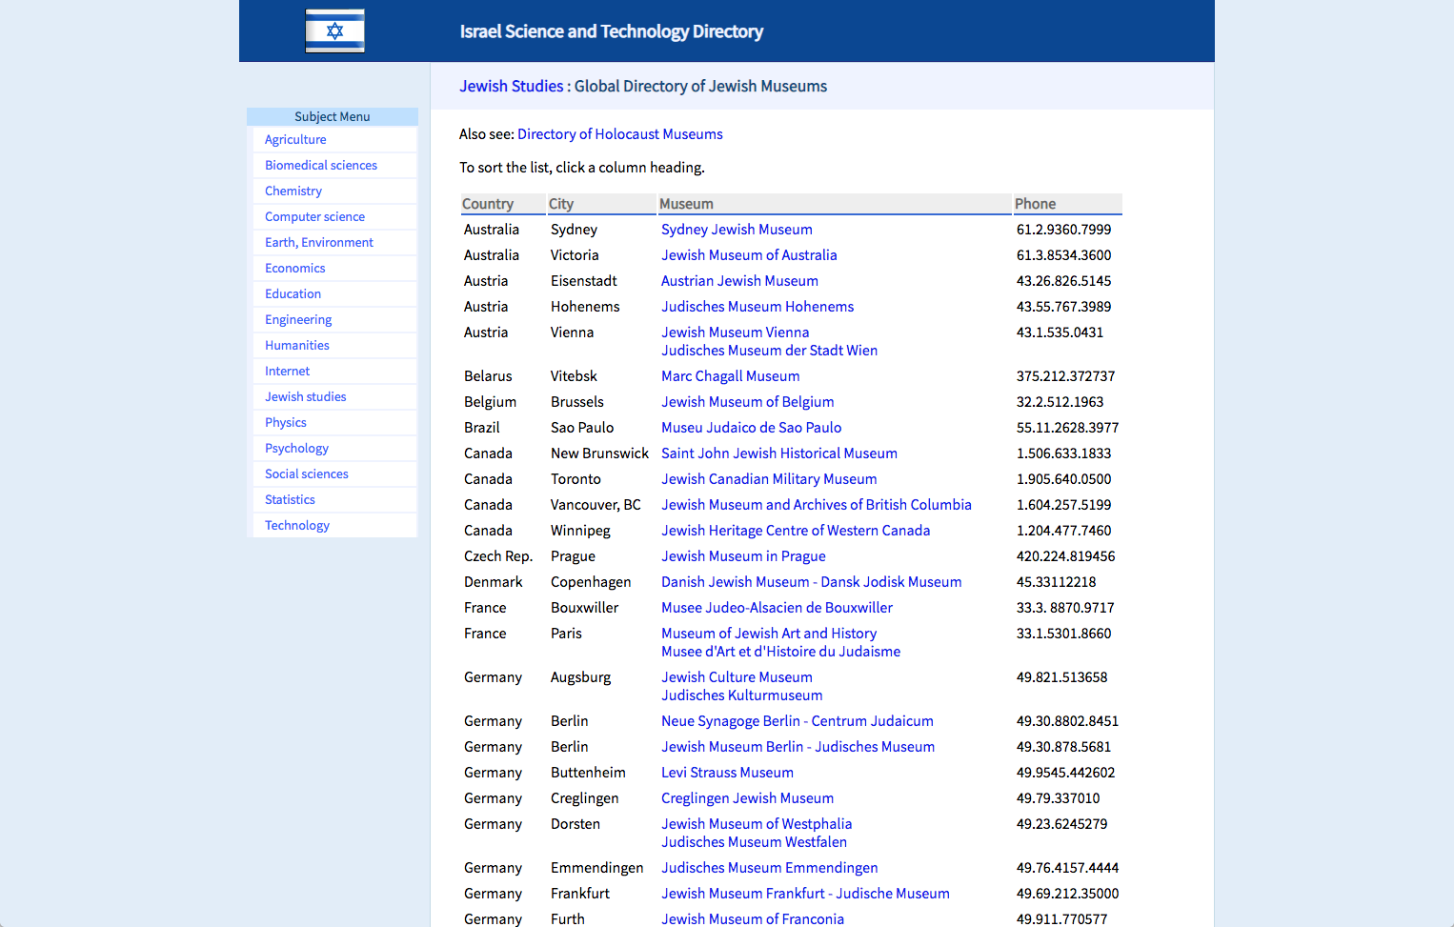Open Jewish Heritage Centre of Western Canada
The width and height of the screenshot is (1454, 927).
[796, 531]
